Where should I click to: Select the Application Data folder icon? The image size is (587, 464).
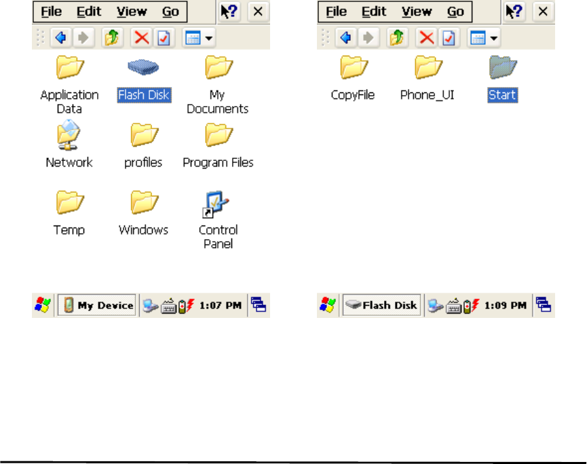coord(70,67)
